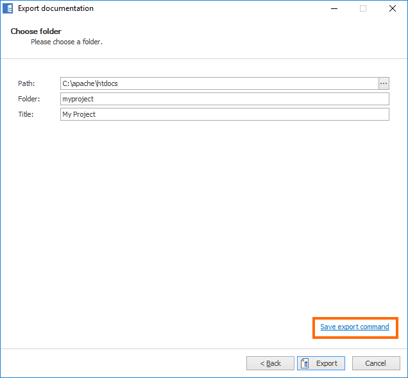The width and height of the screenshot is (408, 378).
Task: Click the Dataedo app icon in title bar
Action: (x=9, y=9)
